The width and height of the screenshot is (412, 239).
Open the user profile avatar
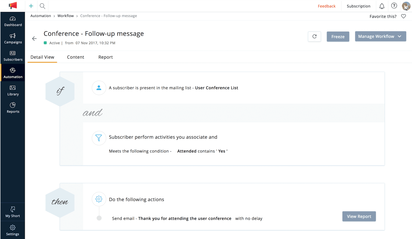(406, 6)
